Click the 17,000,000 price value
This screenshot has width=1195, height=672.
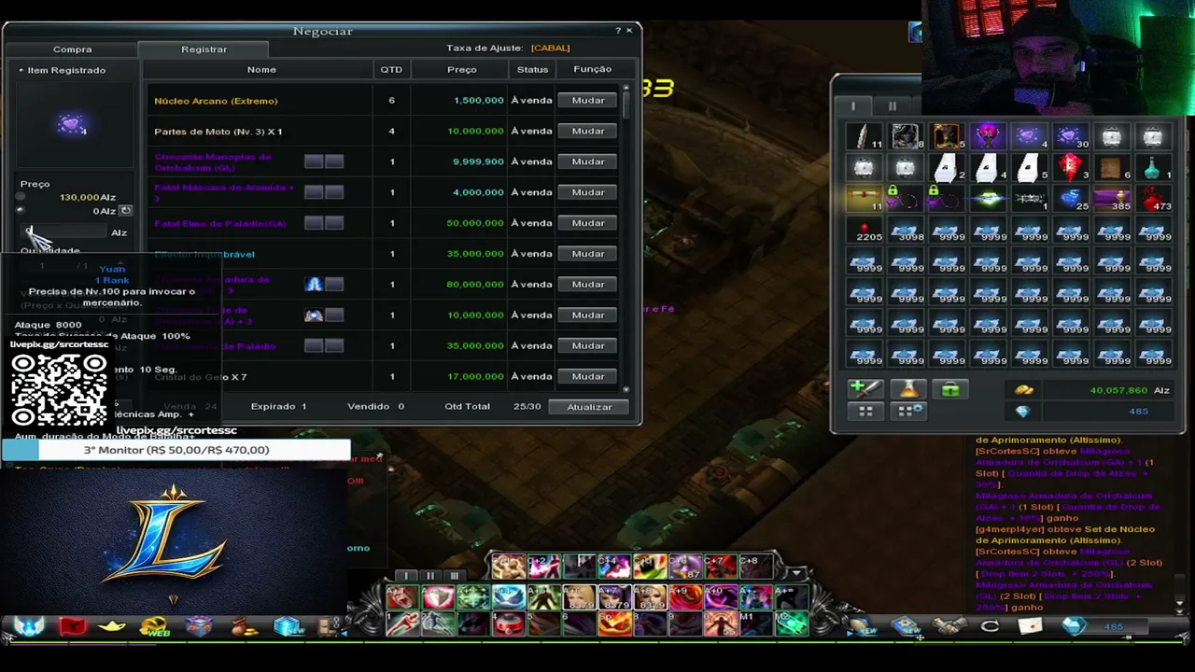[475, 376]
